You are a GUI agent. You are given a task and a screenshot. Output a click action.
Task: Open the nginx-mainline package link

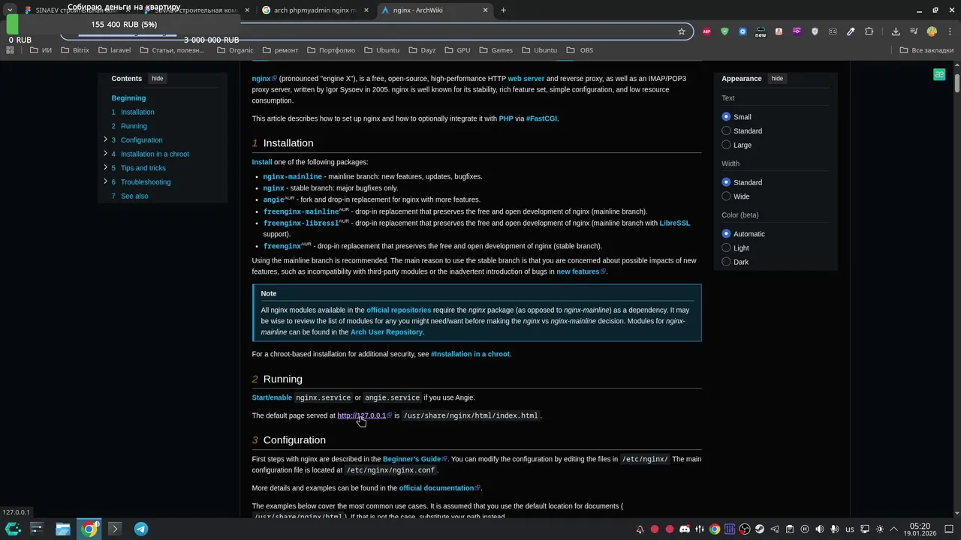click(x=293, y=176)
